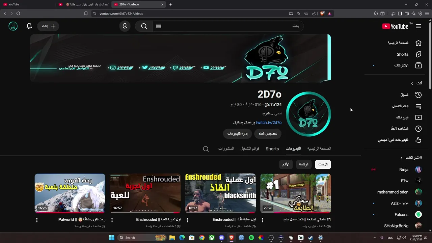Screen dimensions: 432x243
Task: Click Windows taskbar Search box
Action: (x=142, y=238)
